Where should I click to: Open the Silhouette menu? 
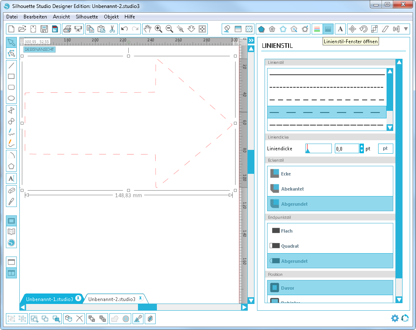pyautogui.click(x=87, y=17)
